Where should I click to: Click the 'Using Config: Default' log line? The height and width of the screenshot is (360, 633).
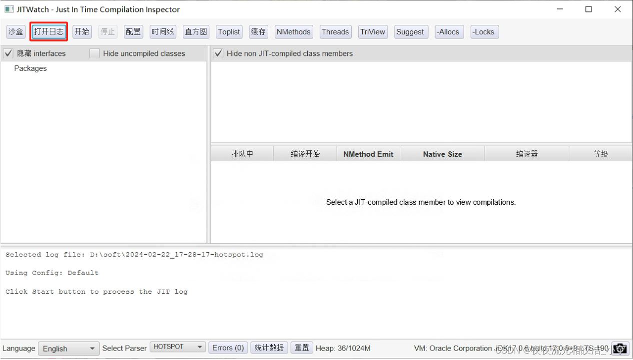pos(52,273)
